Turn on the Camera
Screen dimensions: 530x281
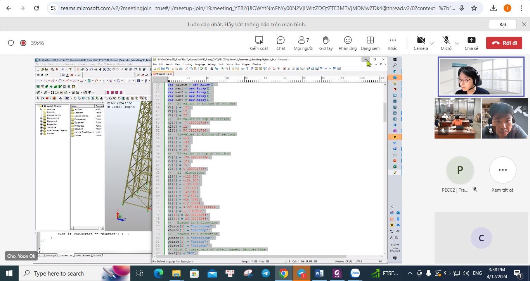421,43
